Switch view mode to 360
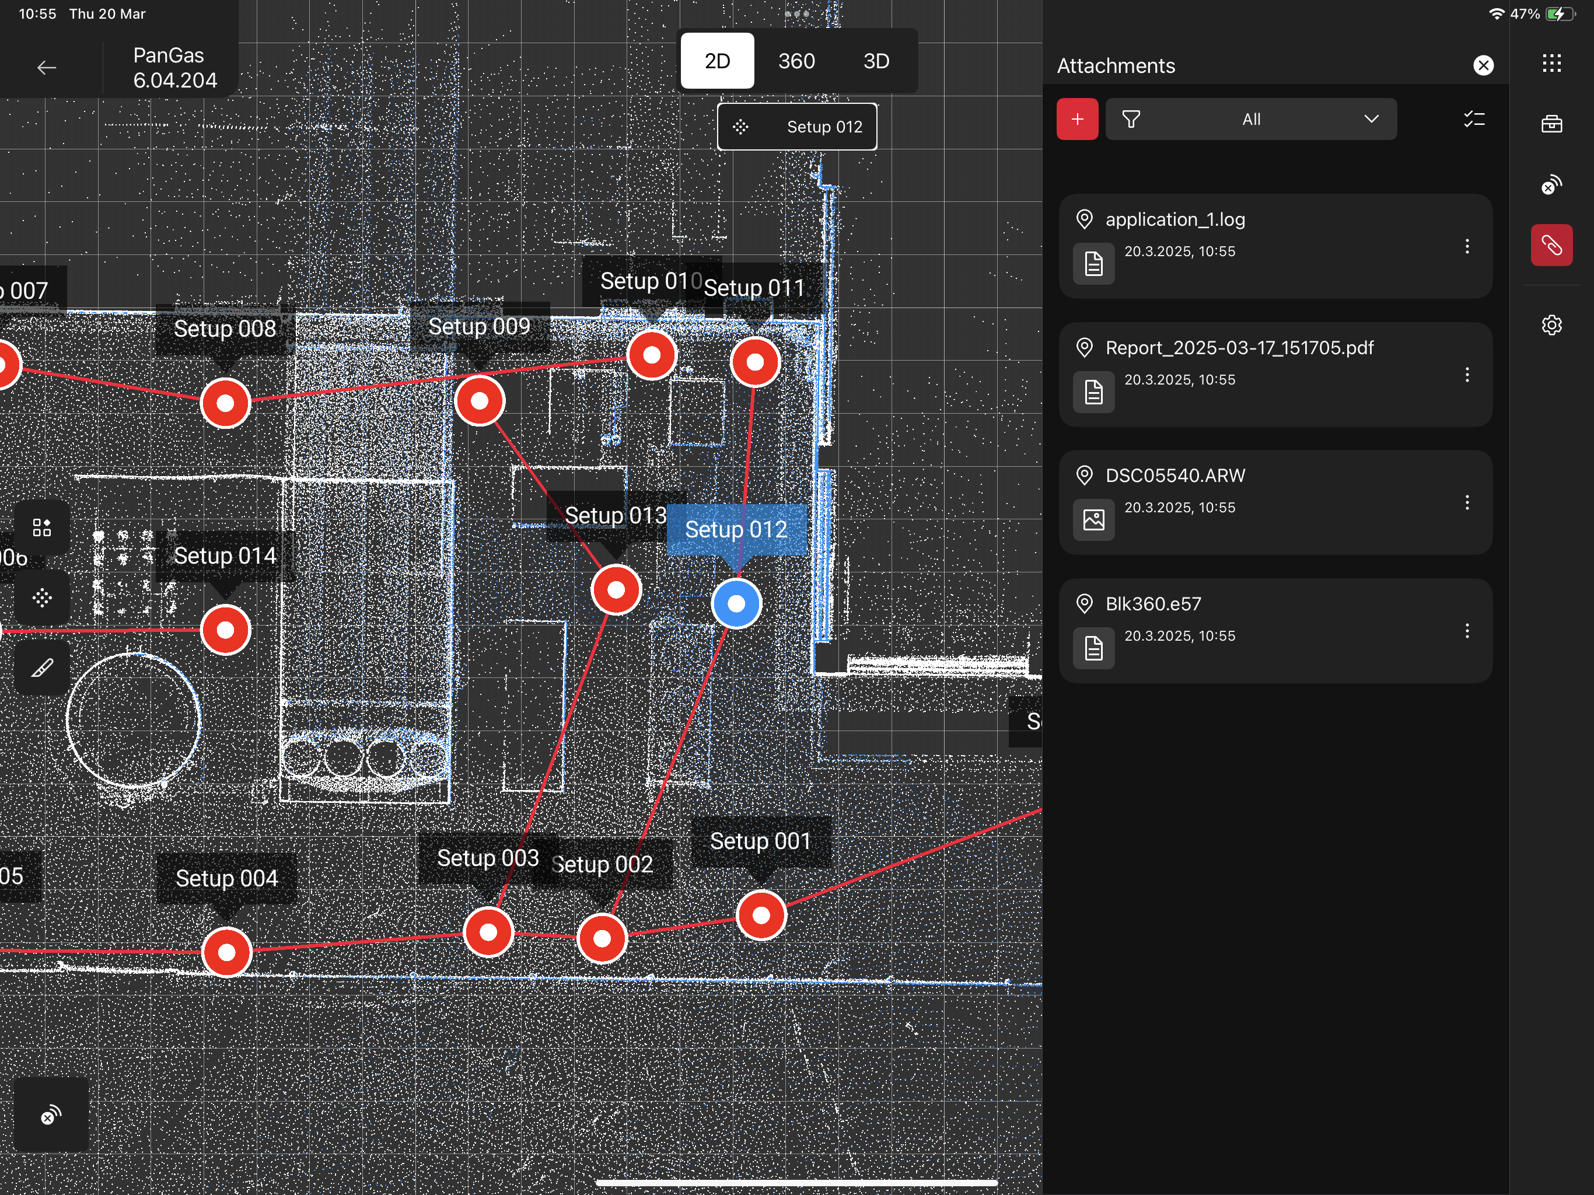 [x=796, y=61]
